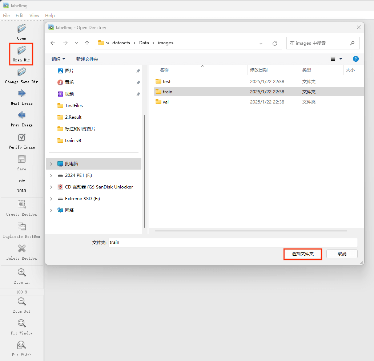This screenshot has height=361, width=374.
Task: Click the Change Save Dir icon
Action: click(x=22, y=72)
